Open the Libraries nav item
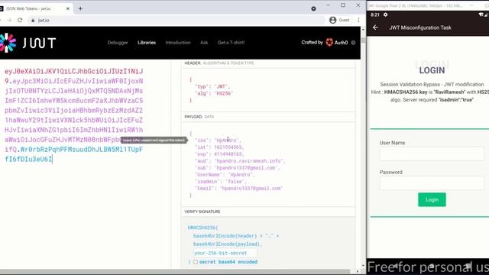Image resolution: width=489 pixels, height=275 pixels. click(x=147, y=43)
